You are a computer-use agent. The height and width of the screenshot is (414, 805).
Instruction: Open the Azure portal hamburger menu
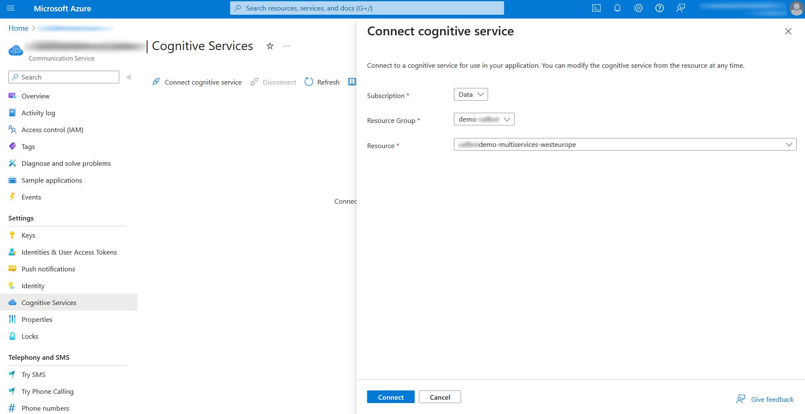11,8
